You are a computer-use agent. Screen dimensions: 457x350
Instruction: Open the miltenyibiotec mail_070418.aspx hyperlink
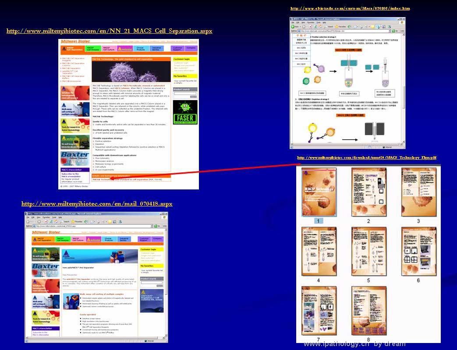(97, 204)
